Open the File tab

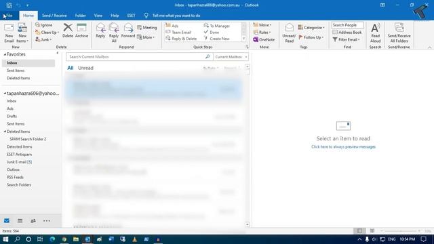point(9,16)
